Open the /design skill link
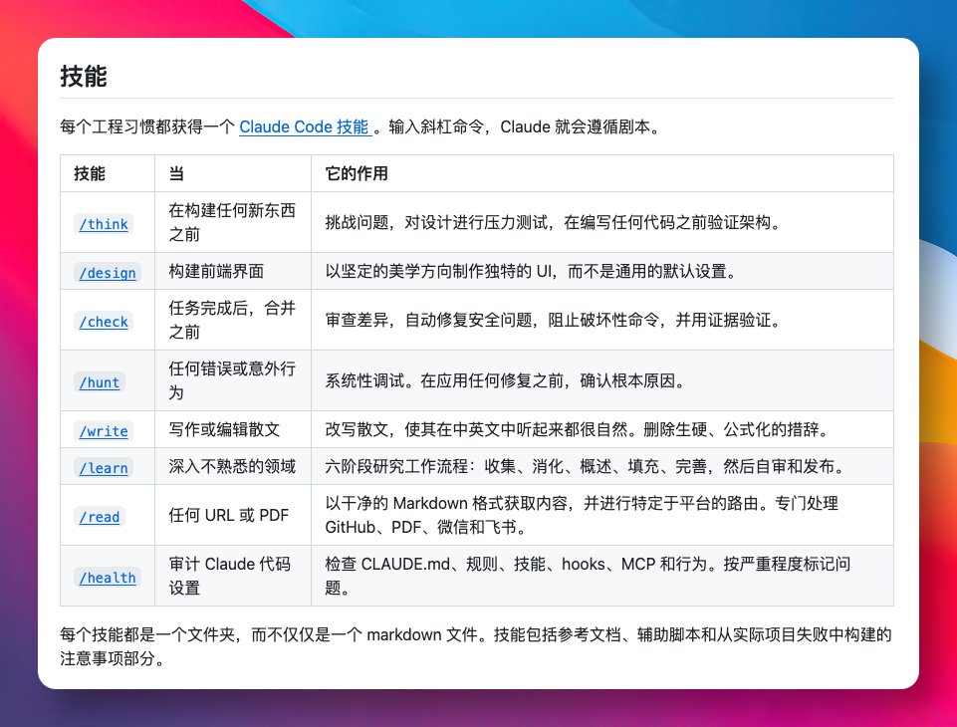The height and width of the screenshot is (727, 957). (x=107, y=271)
